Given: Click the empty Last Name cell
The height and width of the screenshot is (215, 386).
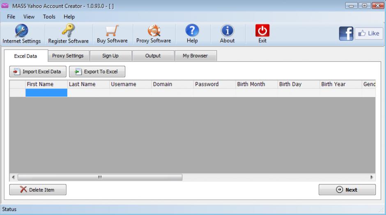Looking at the screenshot, I should click(88, 93).
